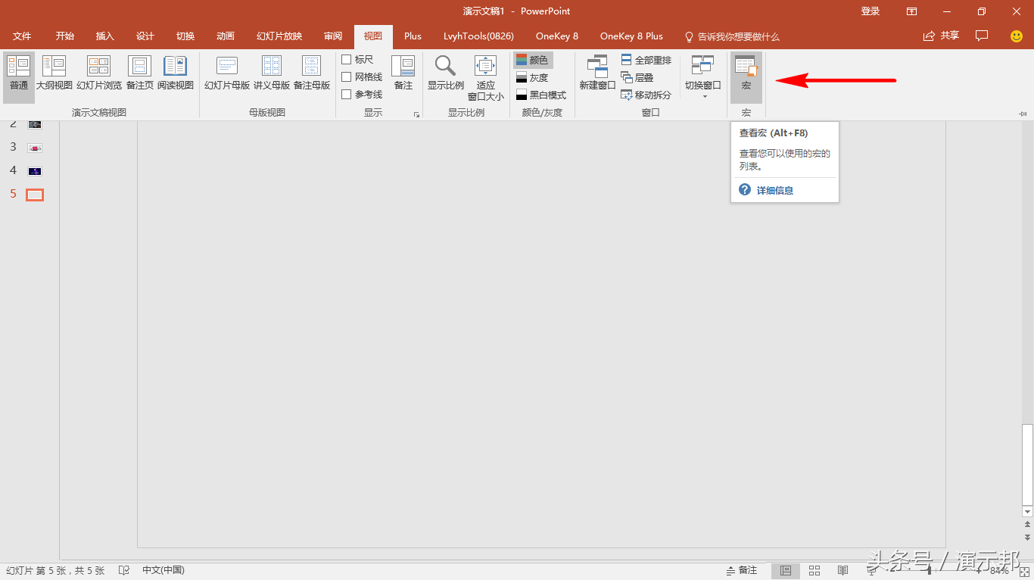
Task: Click 告诉我你想要做什么 search box
Action: pos(732,36)
